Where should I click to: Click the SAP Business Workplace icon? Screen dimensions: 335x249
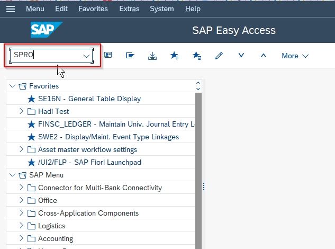(130, 56)
